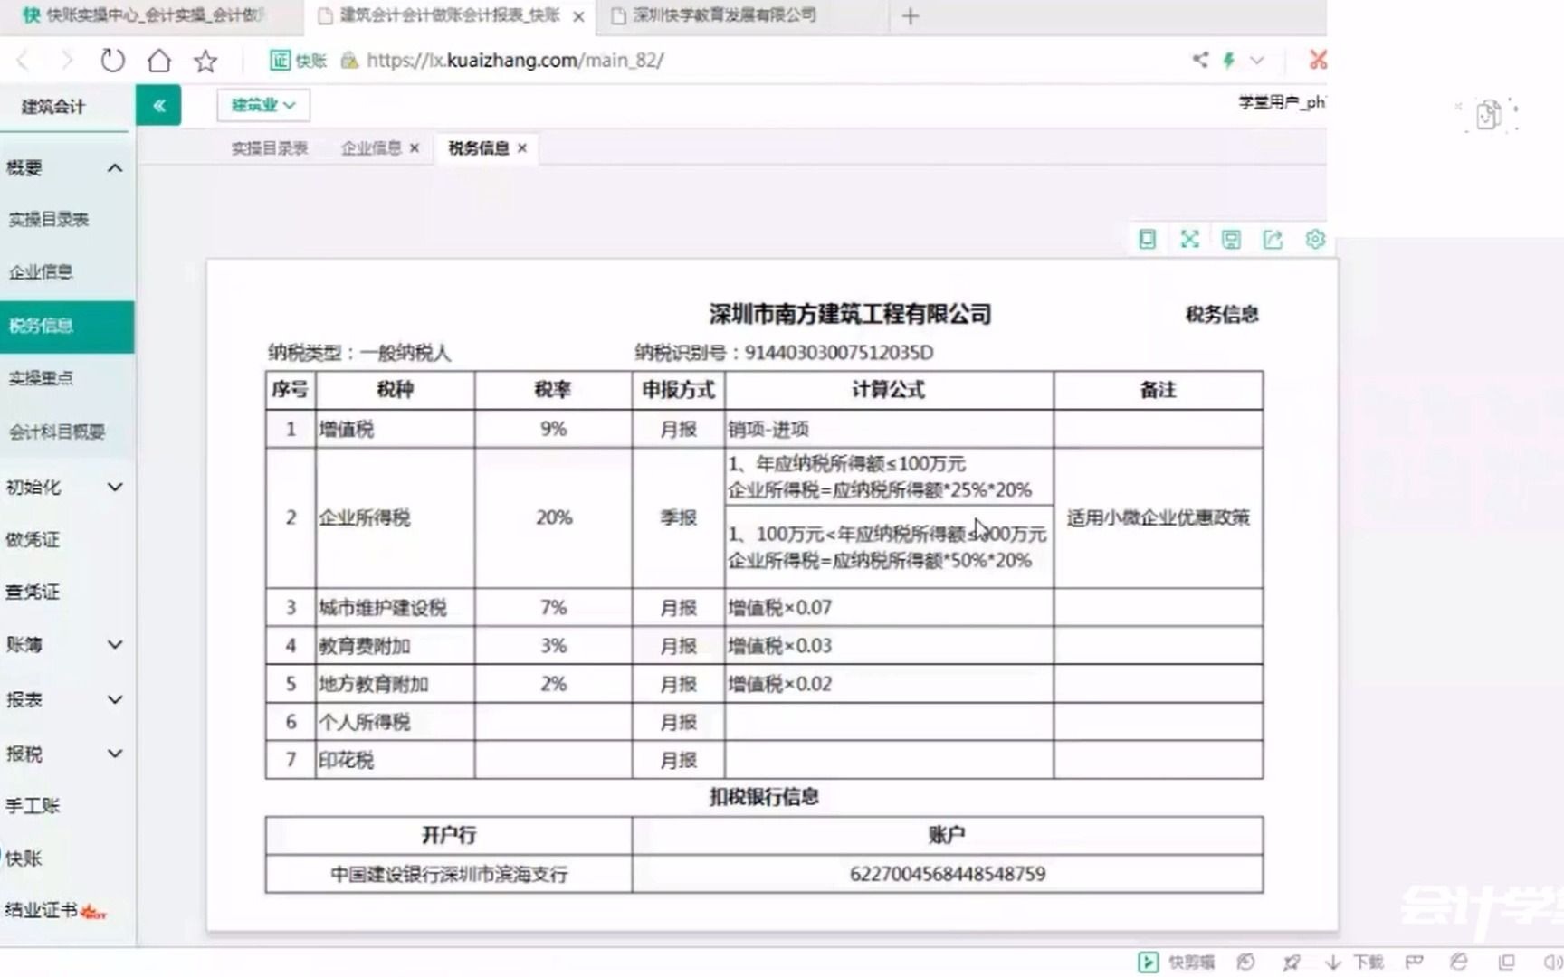Click the green lightning speed icon
Viewport: 1564px width, 977px height.
1229,60
